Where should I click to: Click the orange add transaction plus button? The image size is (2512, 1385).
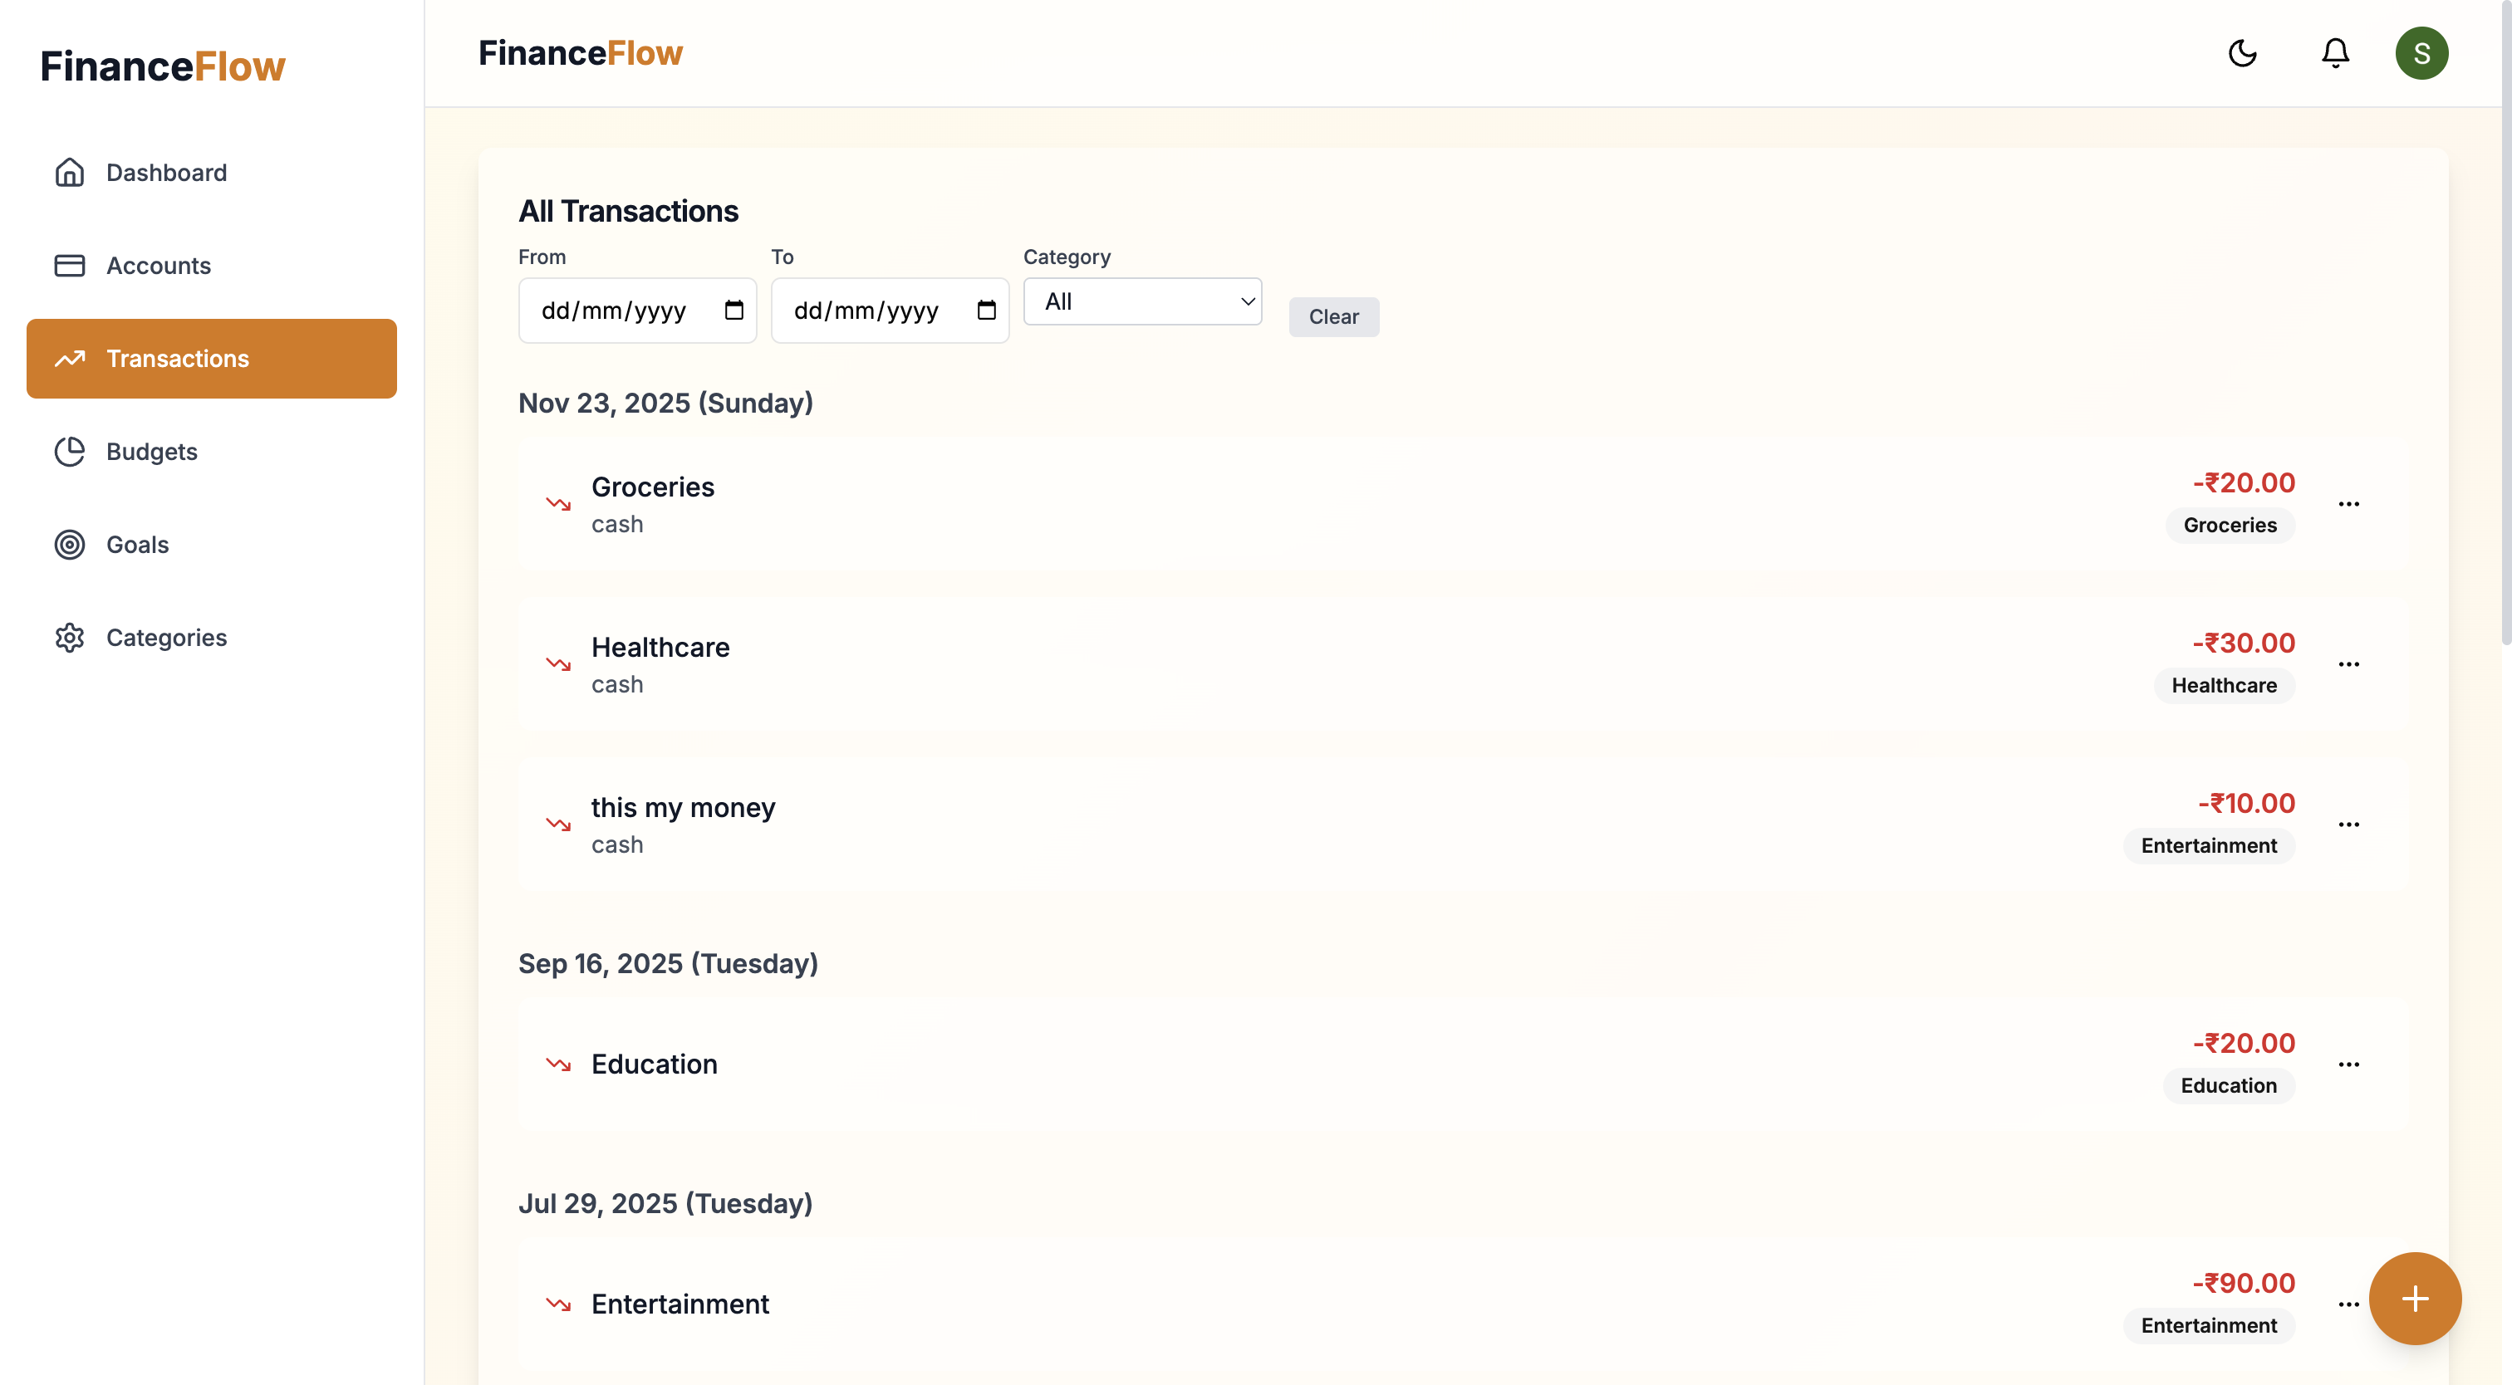coord(2415,1299)
